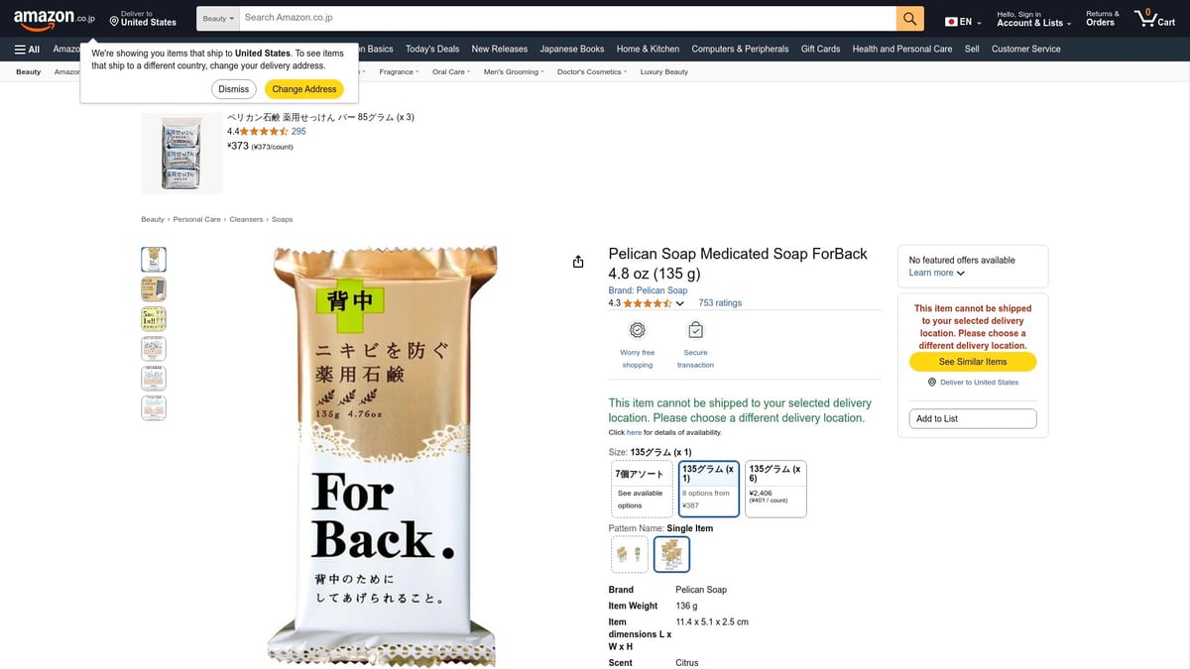Open the All hamburger menu
This screenshot has height=669, width=1190.
pos(27,49)
